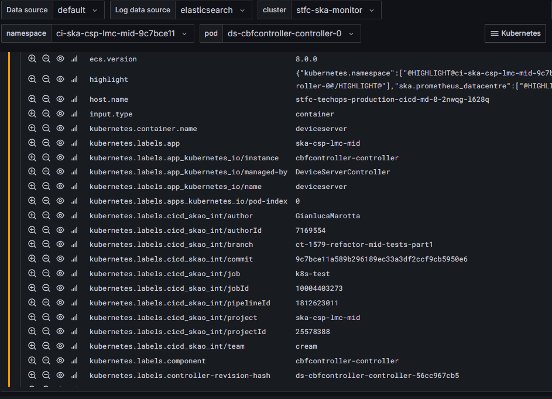The height and width of the screenshot is (399, 552).
Task: Open the Data source dropdown showing default
Action: [x=78, y=10]
